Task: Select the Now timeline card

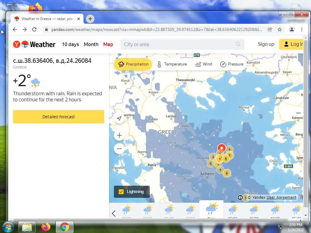Action: coord(211,210)
